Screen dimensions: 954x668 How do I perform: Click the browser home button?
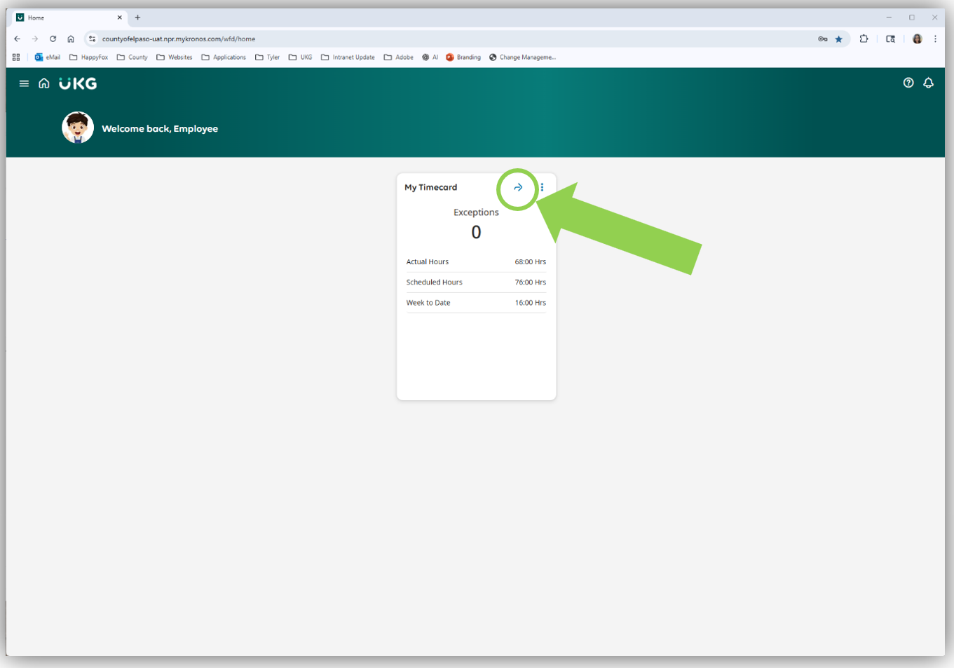71,39
